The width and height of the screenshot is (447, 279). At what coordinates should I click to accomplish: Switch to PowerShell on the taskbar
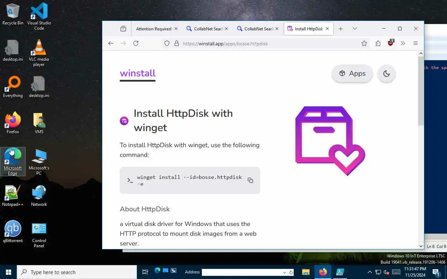340,272
